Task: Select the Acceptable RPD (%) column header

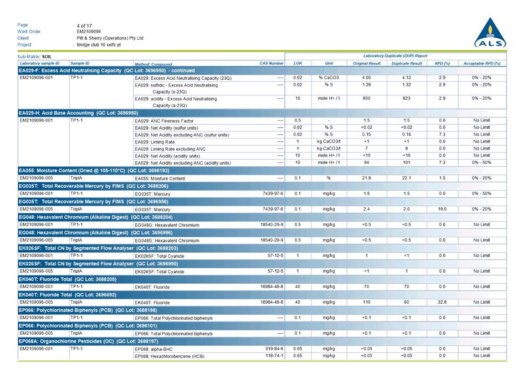Action: [481, 64]
